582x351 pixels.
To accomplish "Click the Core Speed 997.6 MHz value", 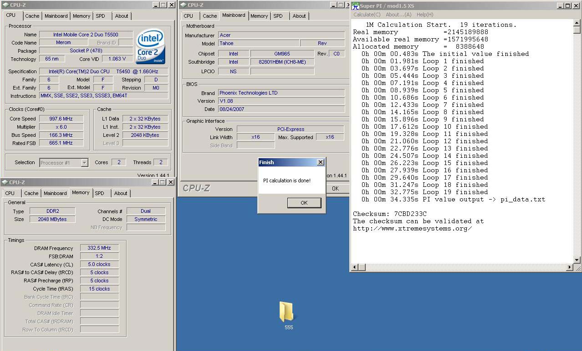I will (x=61, y=119).
